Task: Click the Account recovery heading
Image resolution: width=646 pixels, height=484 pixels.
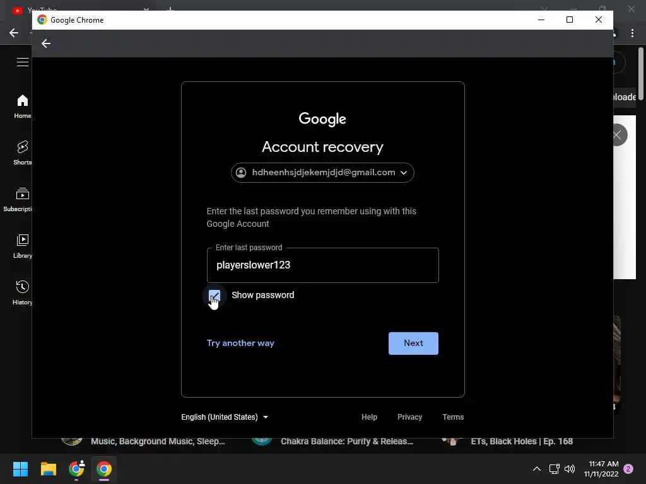Action: tap(322, 147)
